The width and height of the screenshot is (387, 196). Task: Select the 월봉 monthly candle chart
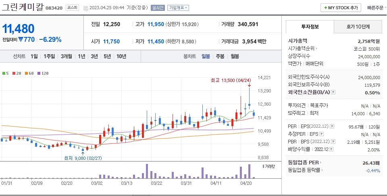point(235,57)
